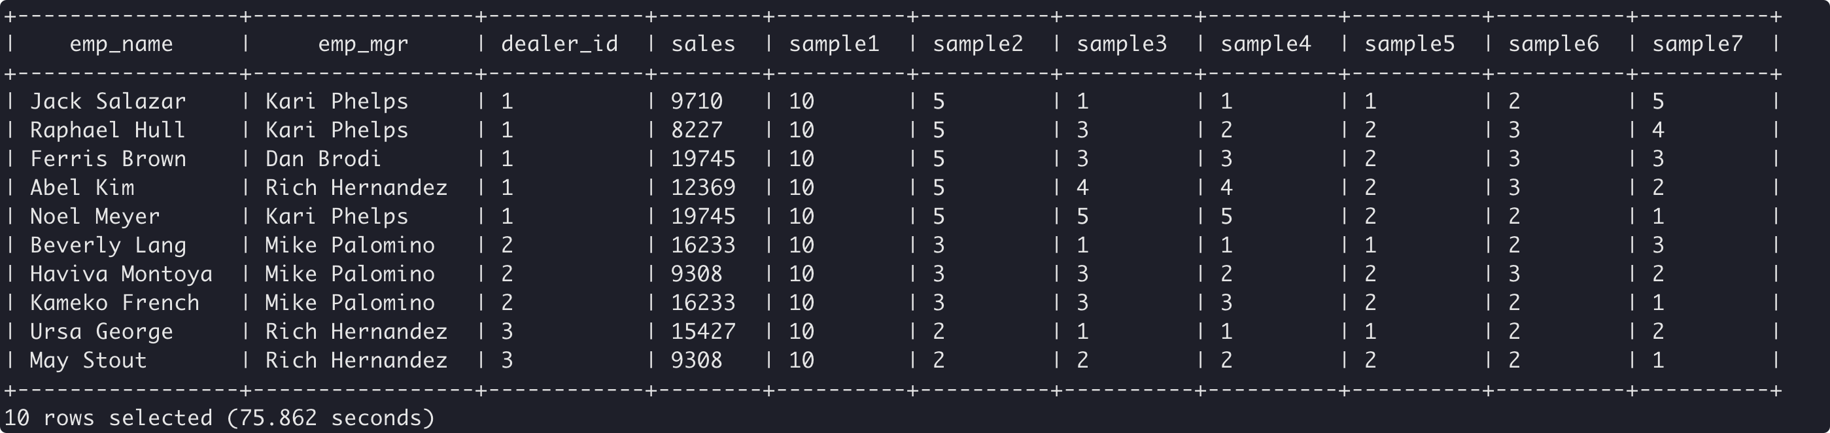Click the sample5 column header
Viewport: 1830px width, 433px height.
tap(1409, 44)
